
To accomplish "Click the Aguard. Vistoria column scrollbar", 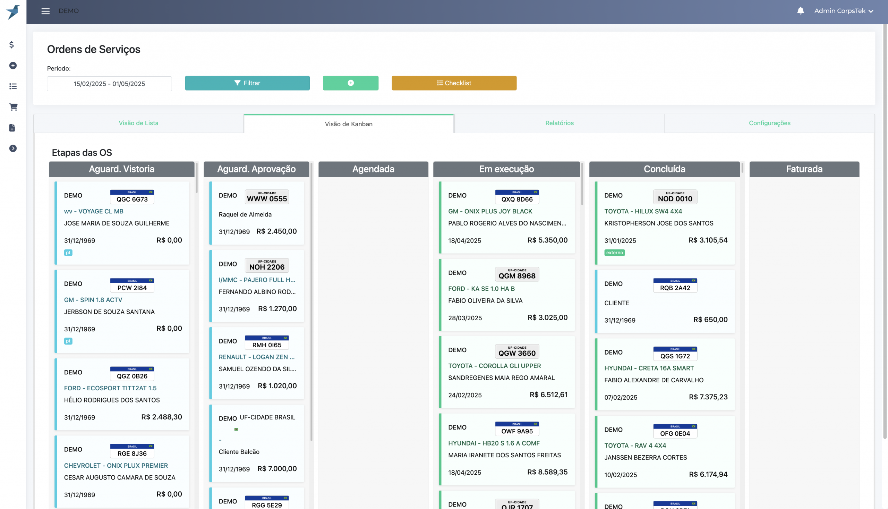I will (x=197, y=178).
